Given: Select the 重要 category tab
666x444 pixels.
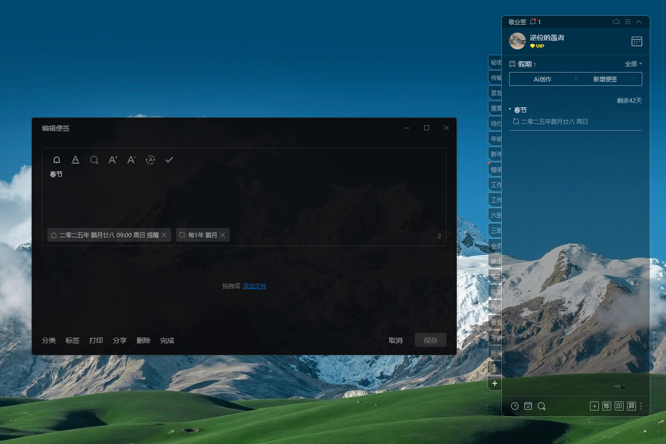Looking at the screenshot, I should pyautogui.click(x=495, y=108).
